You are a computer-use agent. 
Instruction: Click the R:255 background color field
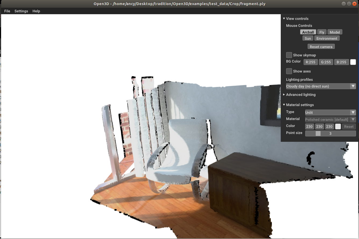(x=310, y=62)
